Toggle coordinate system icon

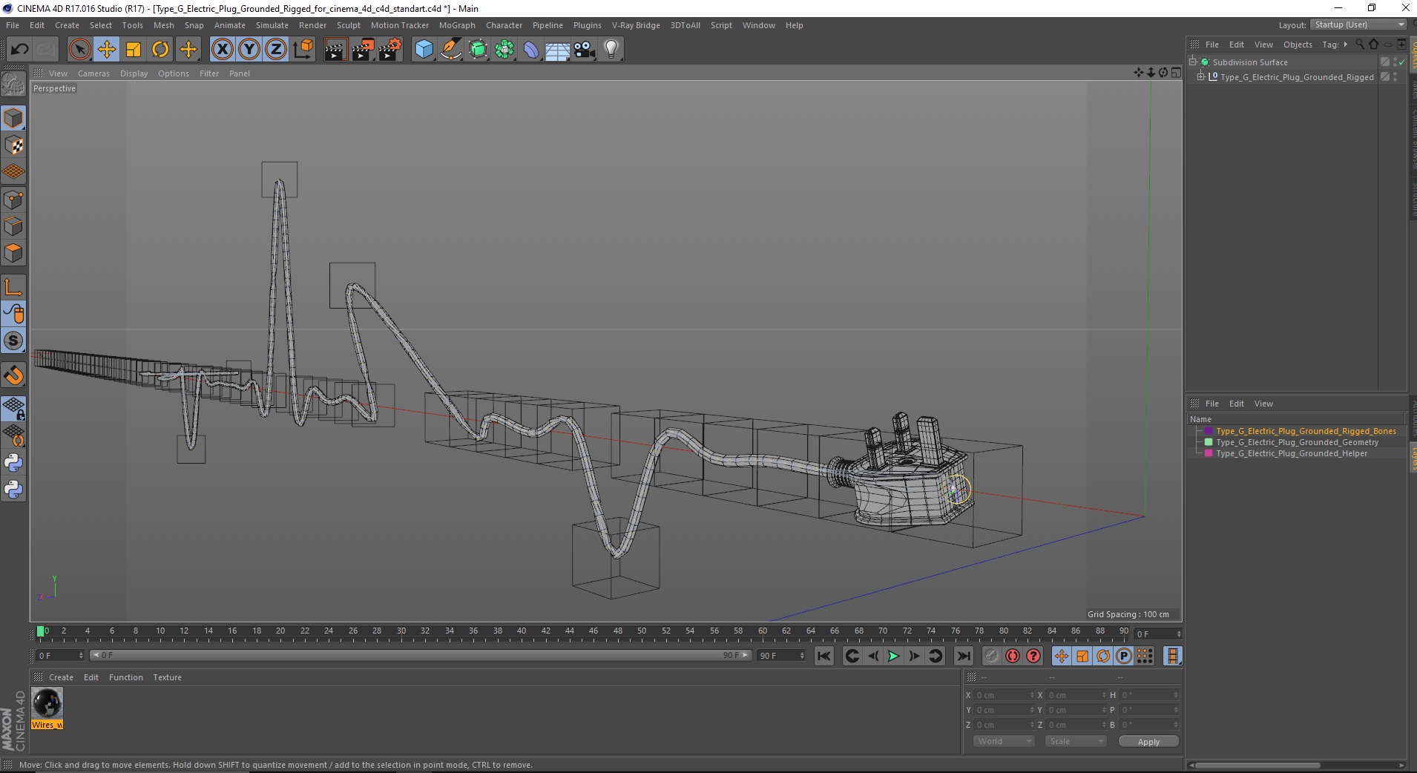pos(303,50)
